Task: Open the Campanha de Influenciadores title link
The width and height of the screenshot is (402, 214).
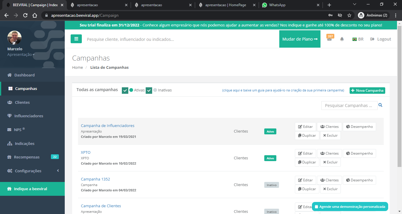Action: click(x=107, y=126)
